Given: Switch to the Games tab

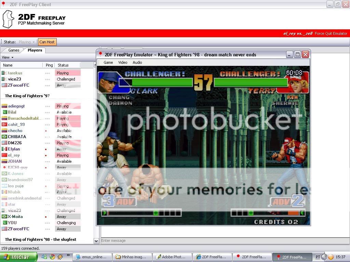Looking at the screenshot, I should click(14, 50).
